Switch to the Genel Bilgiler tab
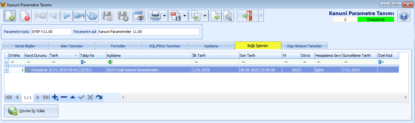 tap(25, 46)
